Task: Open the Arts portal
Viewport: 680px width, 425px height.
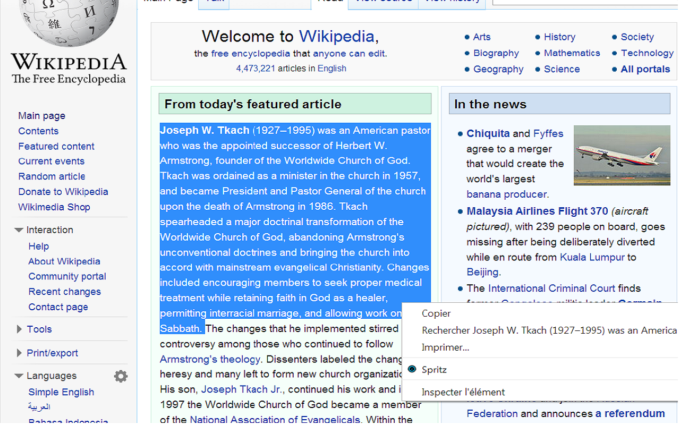Action: (482, 37)
